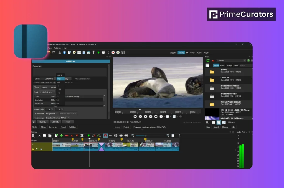This screenshot has height=188, width=284.
Task: Enable ripple all tracks toggle
Action: [121, 135]
